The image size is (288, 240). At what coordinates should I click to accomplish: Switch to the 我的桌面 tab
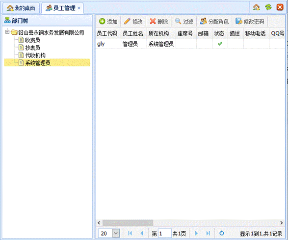pos(21,8)
